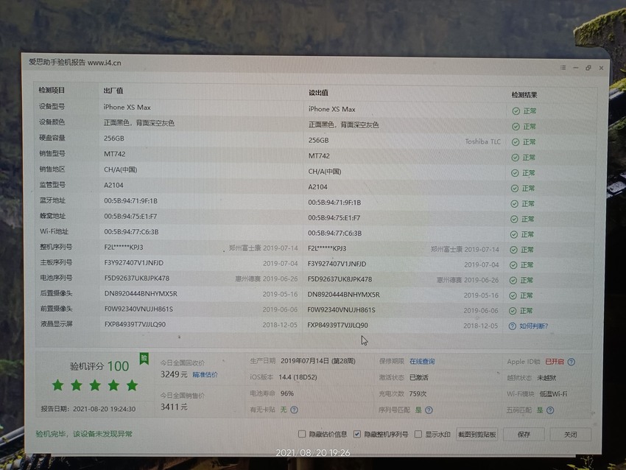Click the Wi-Fi module value 低温Wi-Fi
This screenshot has width=626, height=470.
(x=553, y=394)
